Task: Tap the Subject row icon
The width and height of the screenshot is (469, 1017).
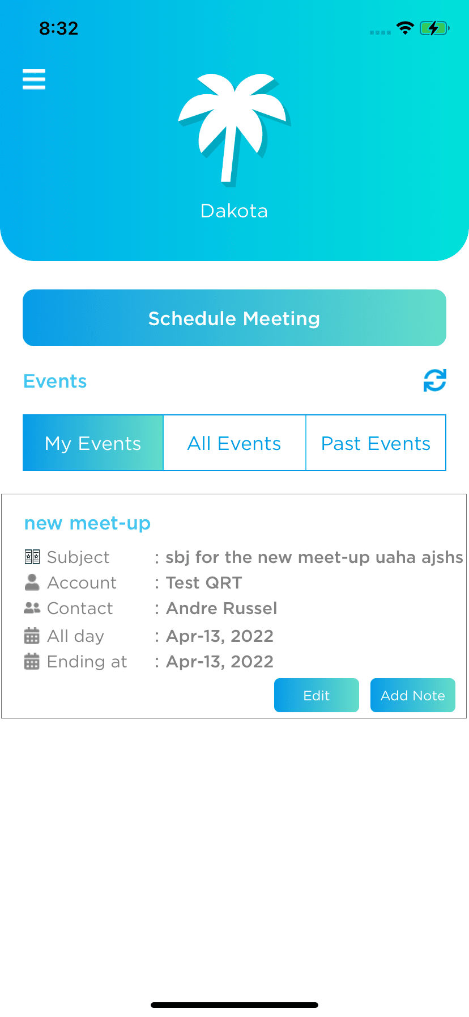Action: 32,557
